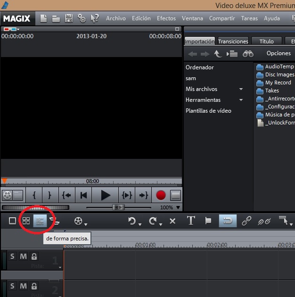This screenshot has width=295, height=297.
Task: Switch monitor to film reel view
Action: point(7,195)
